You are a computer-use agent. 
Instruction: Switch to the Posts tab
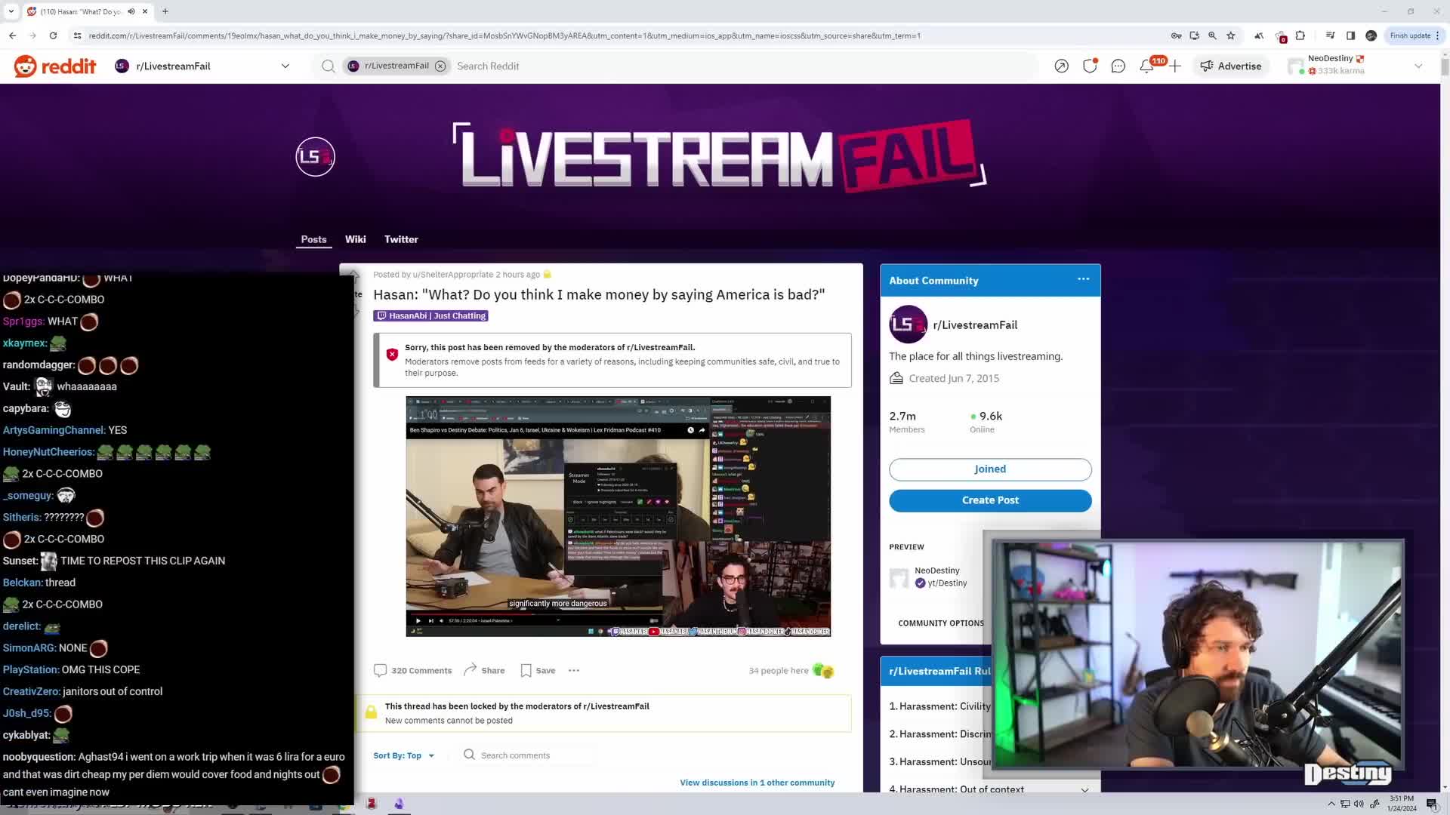tap(313, 239)
